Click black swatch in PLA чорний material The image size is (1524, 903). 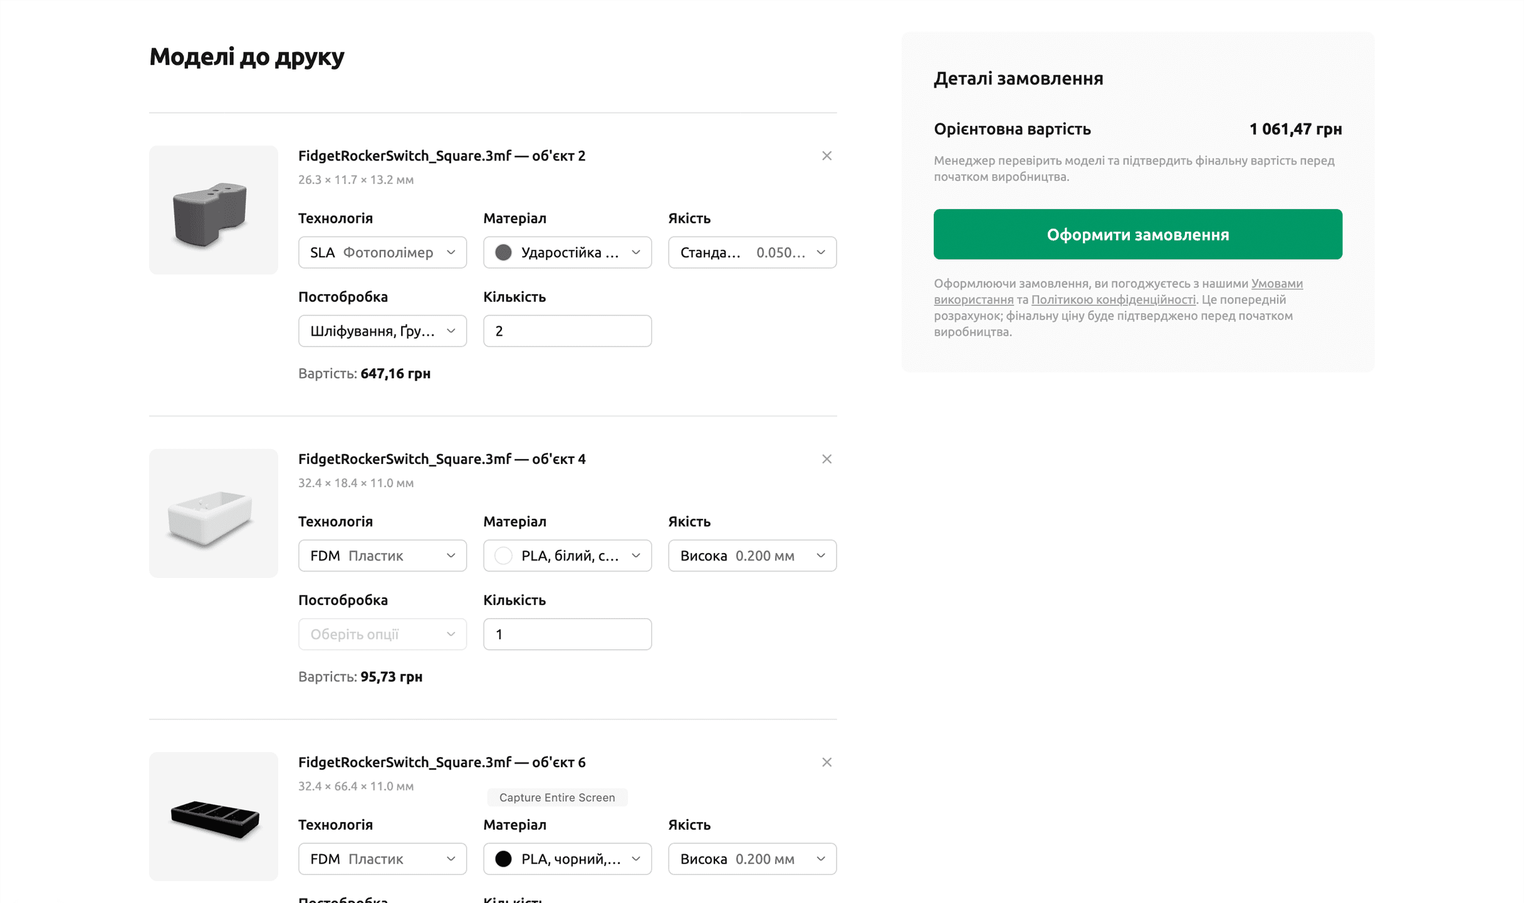[x=503, y=859]
